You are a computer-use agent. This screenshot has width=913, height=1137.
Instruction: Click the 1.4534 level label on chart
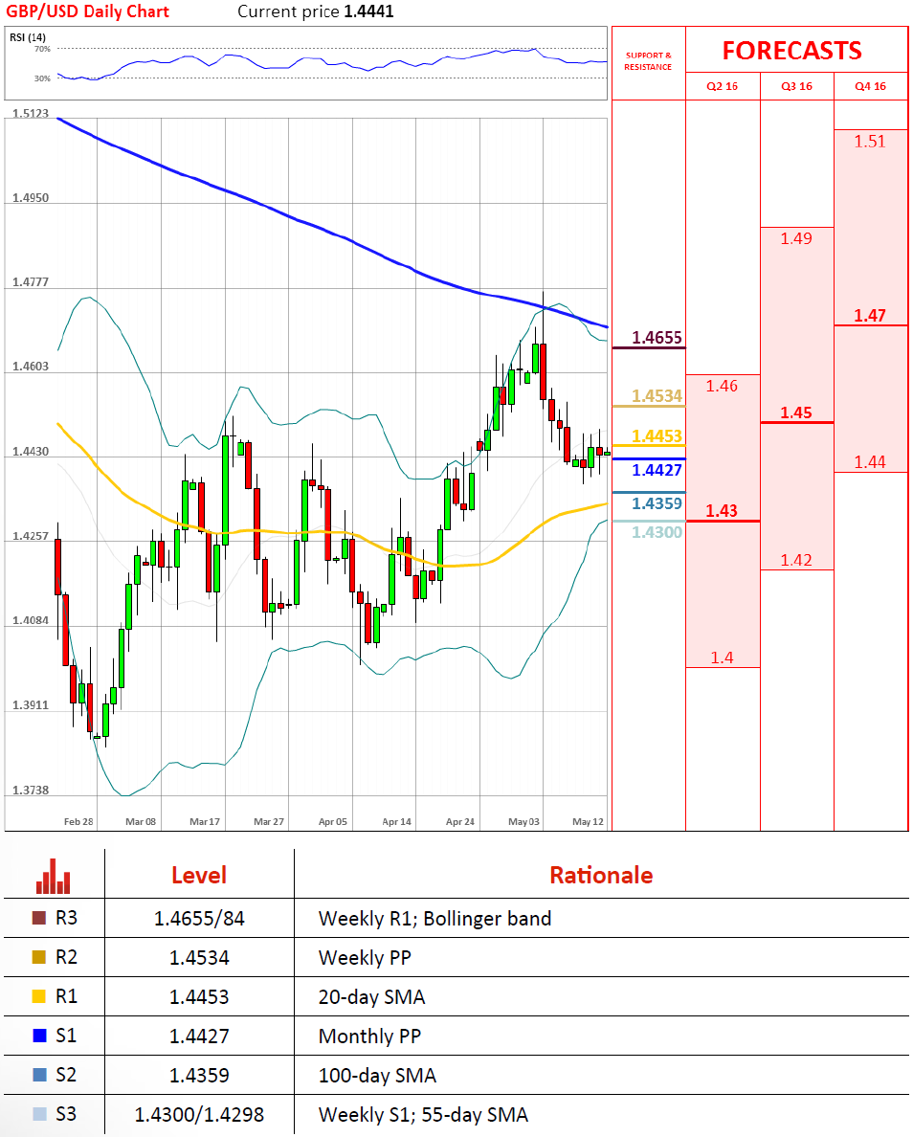click(657, 396)
